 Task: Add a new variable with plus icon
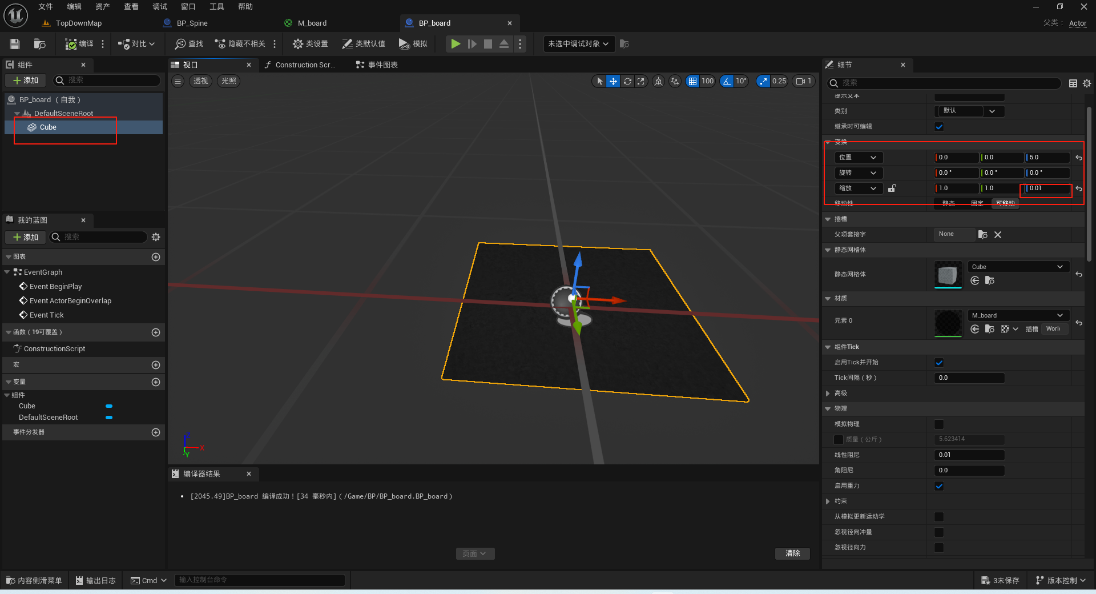pyautogui.click(x=156, y=382)
